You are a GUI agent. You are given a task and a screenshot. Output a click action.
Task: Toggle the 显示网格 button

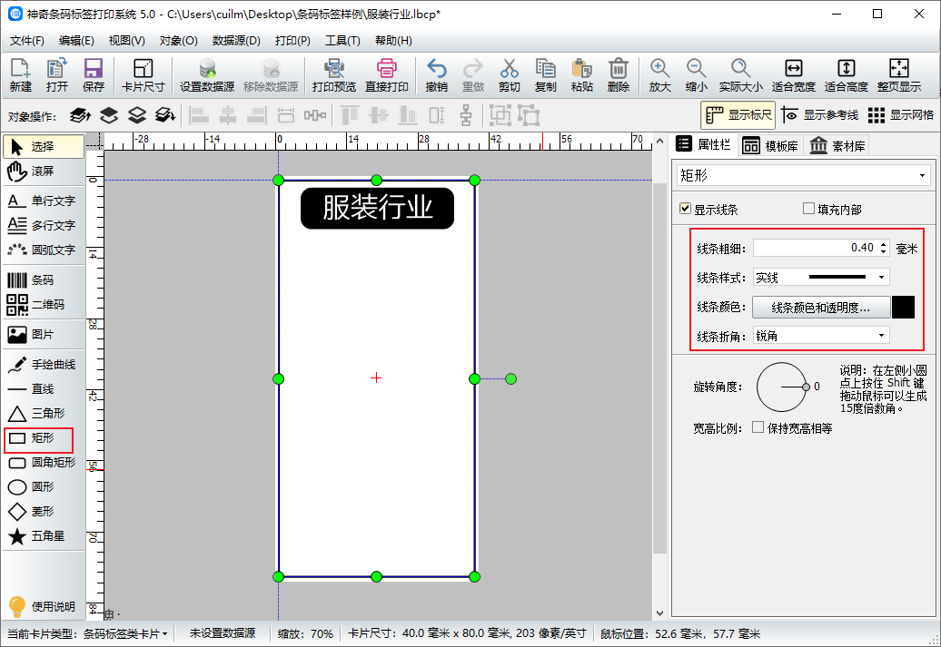pos(901,115)
